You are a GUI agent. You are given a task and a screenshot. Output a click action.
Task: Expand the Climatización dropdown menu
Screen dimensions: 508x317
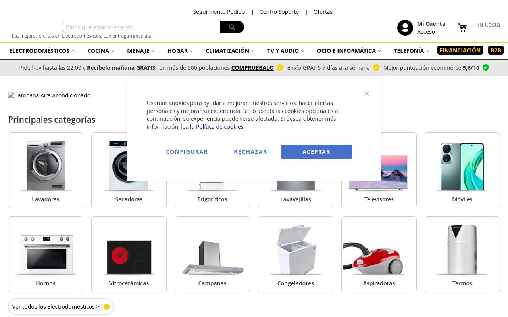tap(230, 51)
